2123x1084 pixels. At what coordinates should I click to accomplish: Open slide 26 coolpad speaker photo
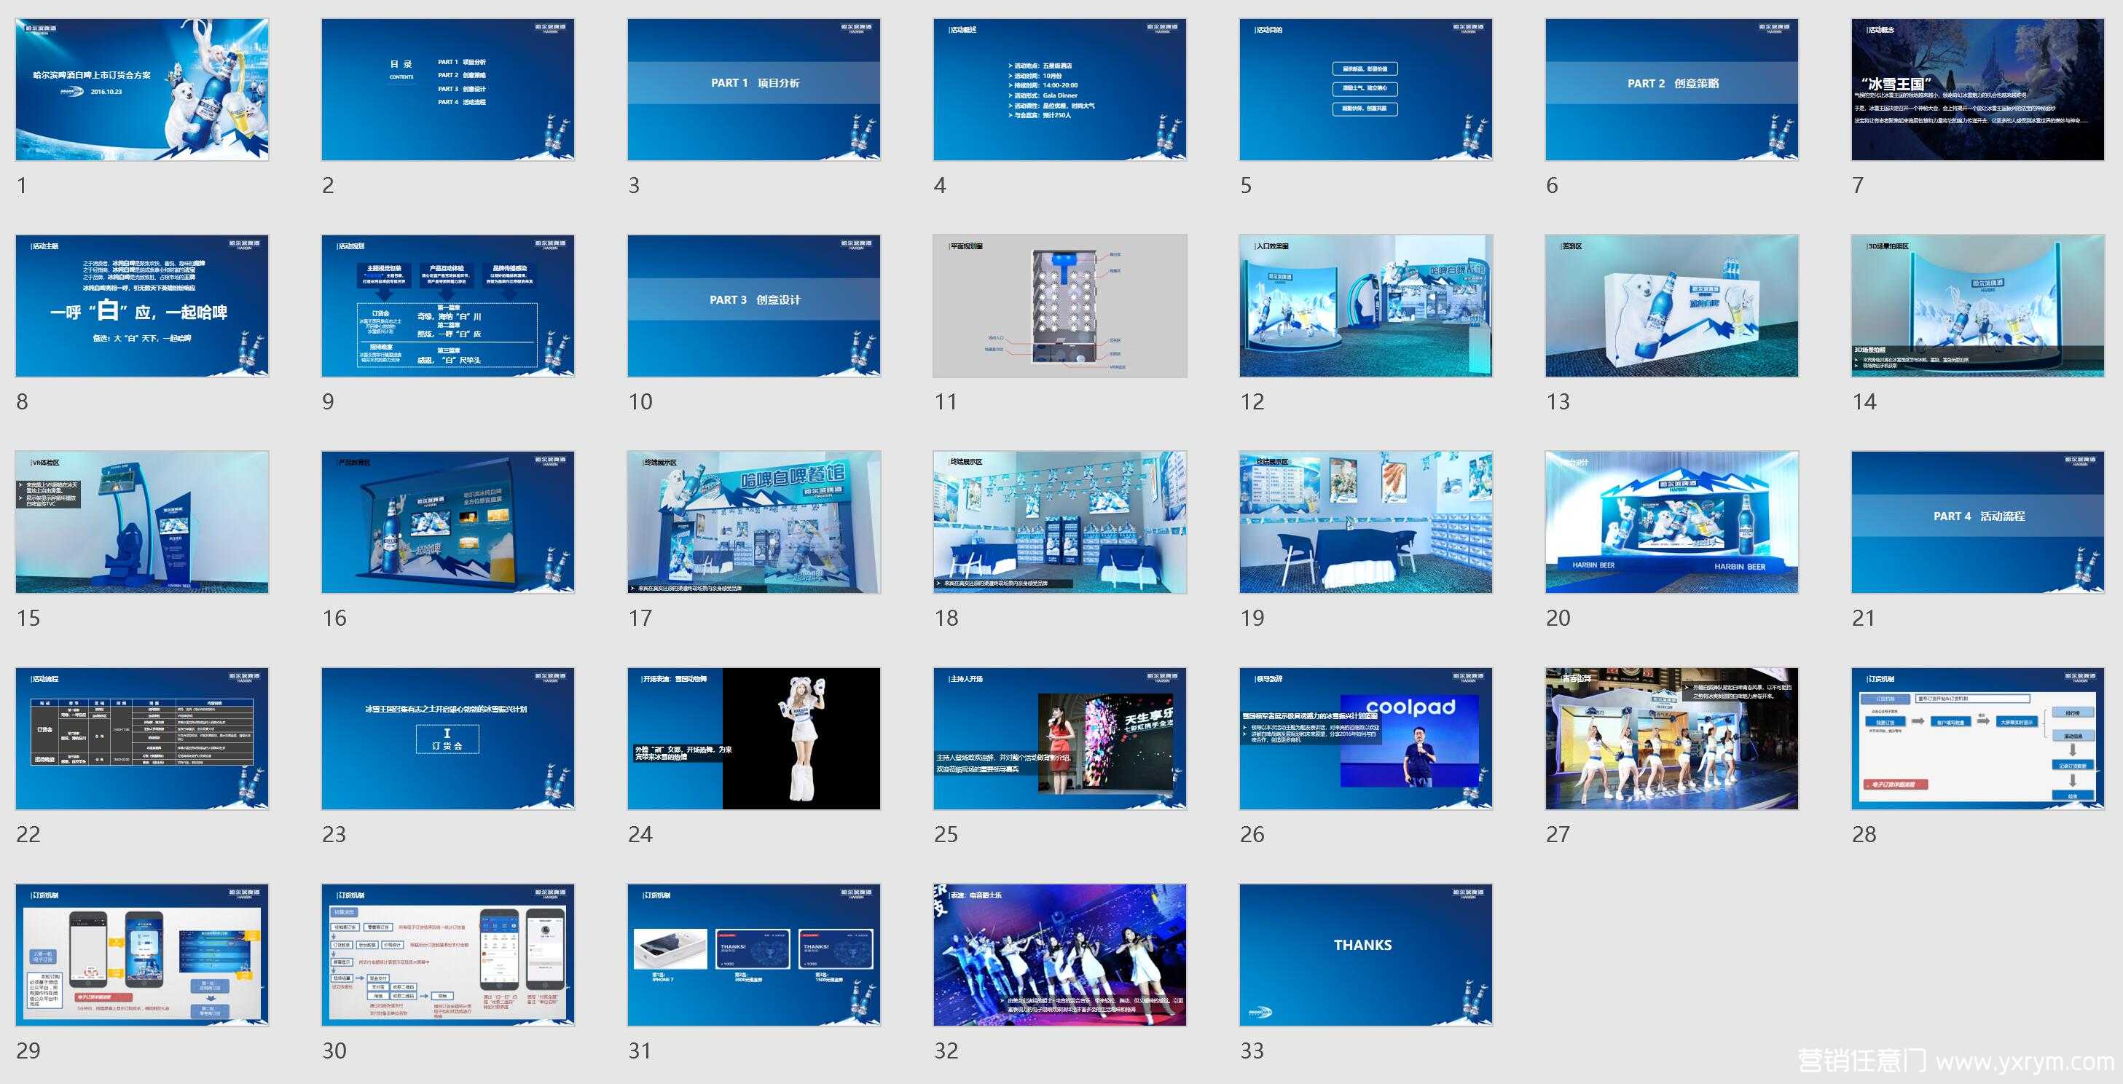point(1365,739)
